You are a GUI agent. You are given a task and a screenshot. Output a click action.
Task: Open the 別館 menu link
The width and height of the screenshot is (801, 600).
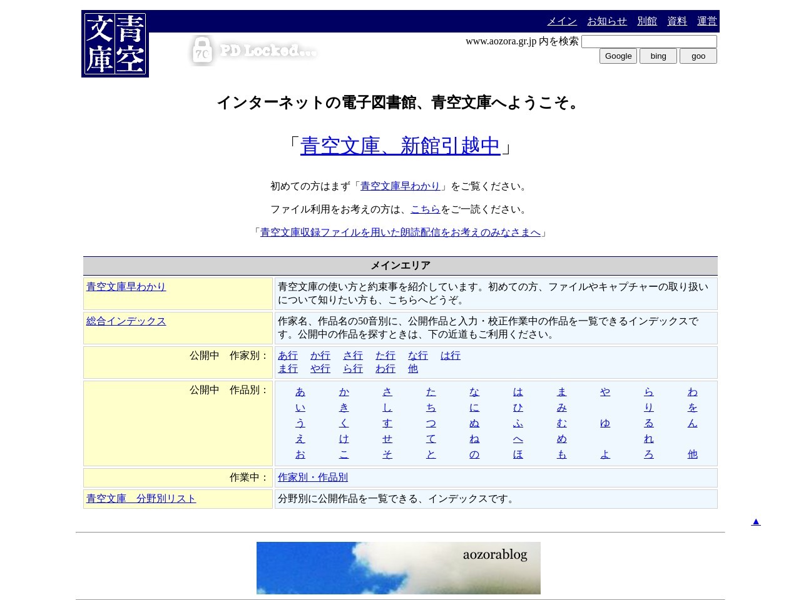point(647,21)
